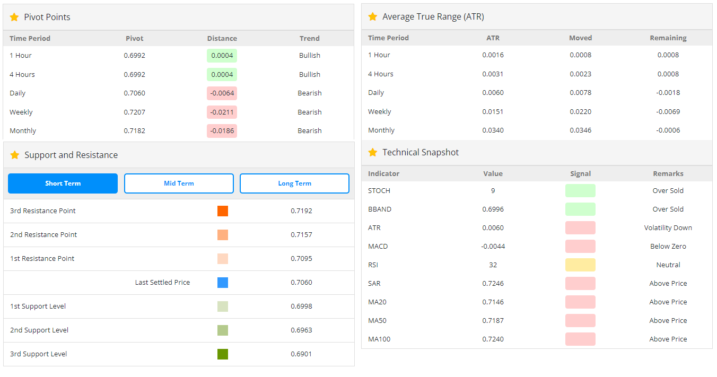Click the Daily pivot distance -0.0064 badge
Viewport: 717px width, 377px height.
pos(222,93)
